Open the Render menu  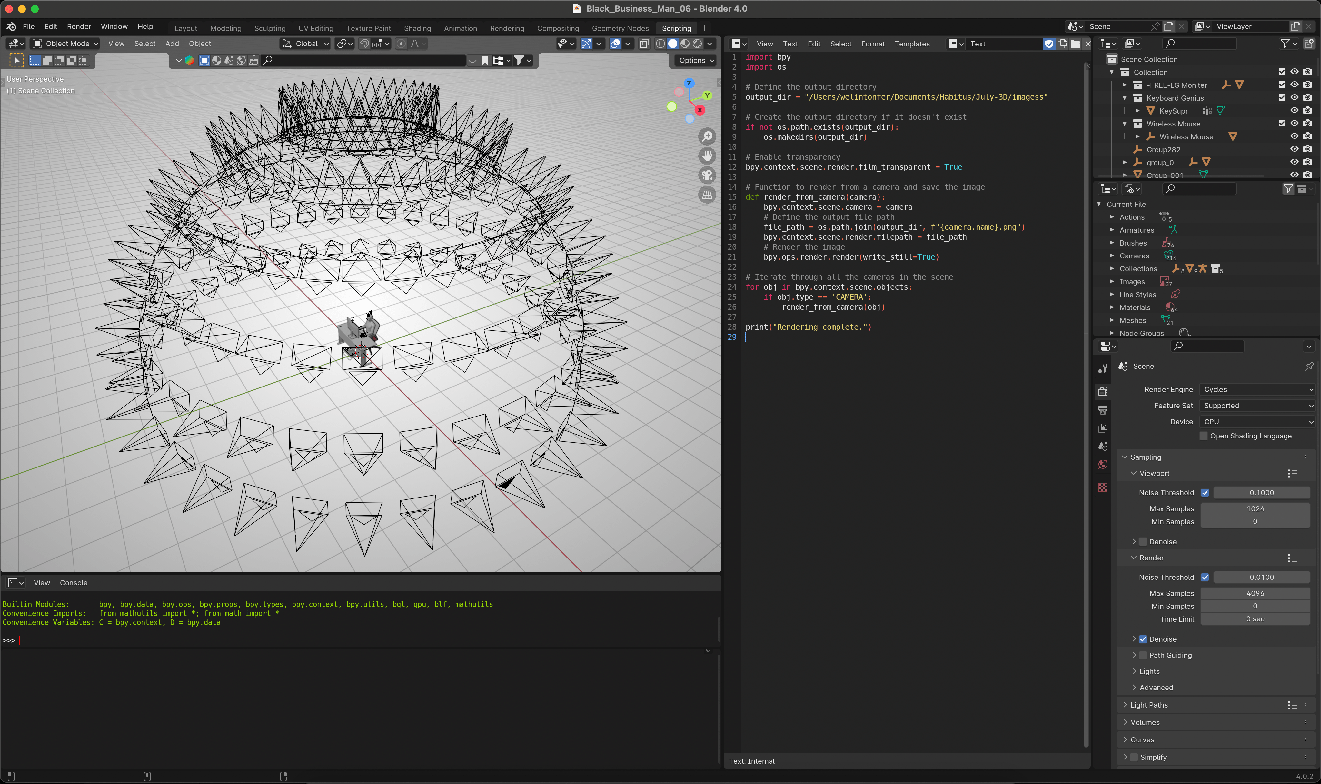79,26
